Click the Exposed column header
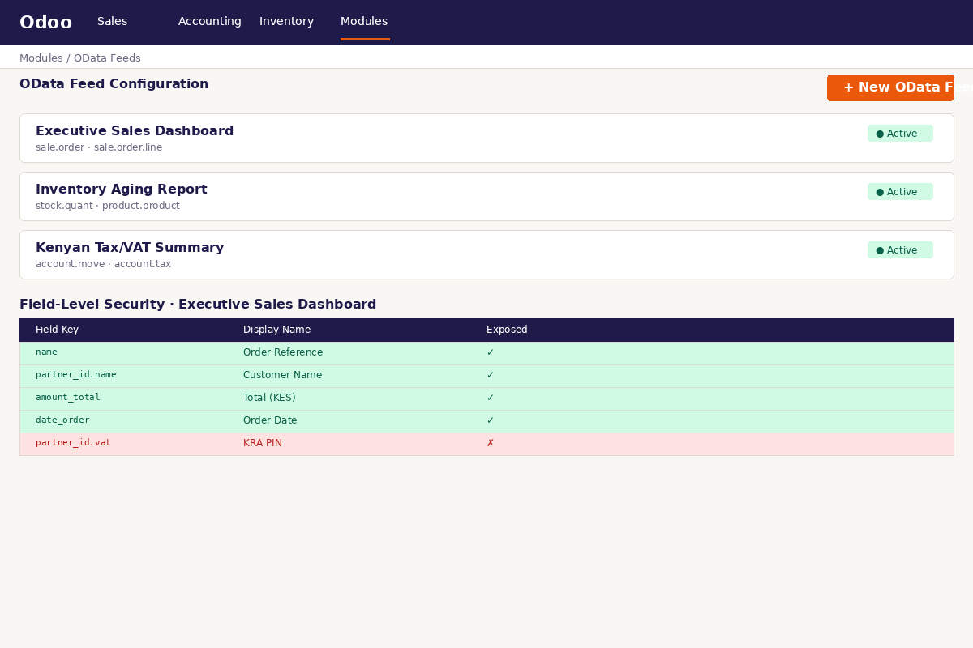 507,330
